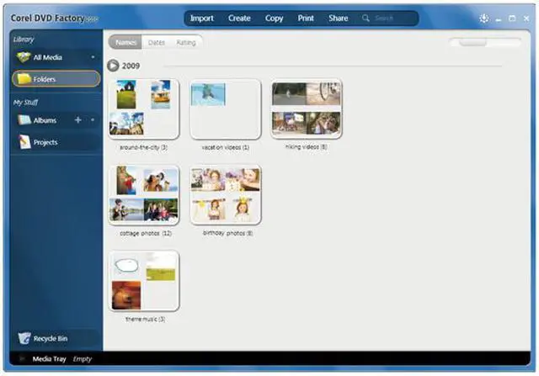Switch to Dates sorting tab
Image resolution: width=539 pixels, height=376 pixels.
(x=156, y=43)
